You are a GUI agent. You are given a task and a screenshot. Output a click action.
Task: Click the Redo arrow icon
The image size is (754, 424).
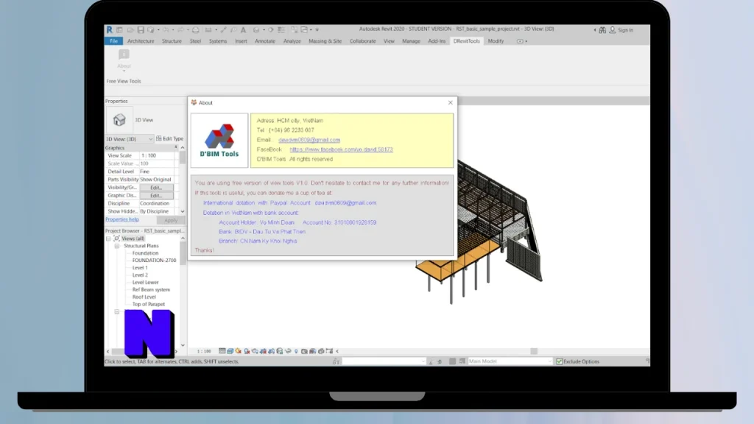click(180, 29)
